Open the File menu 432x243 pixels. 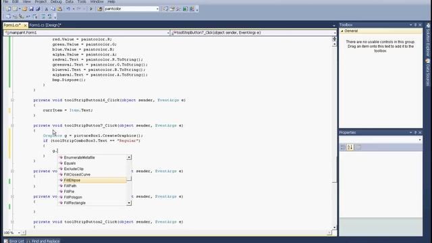[x=5, y=1]
